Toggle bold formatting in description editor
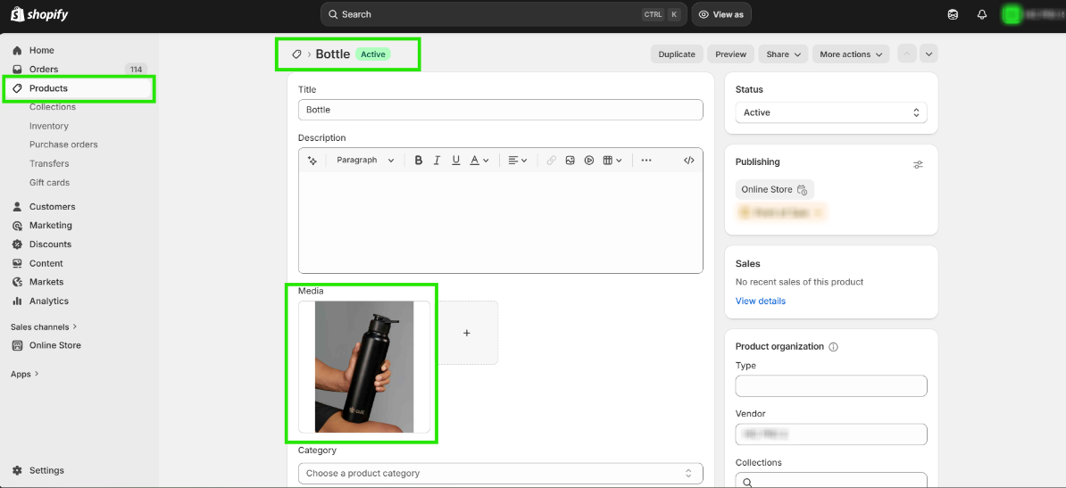Screen dimensions: 1066x488 tap(418, 161)
